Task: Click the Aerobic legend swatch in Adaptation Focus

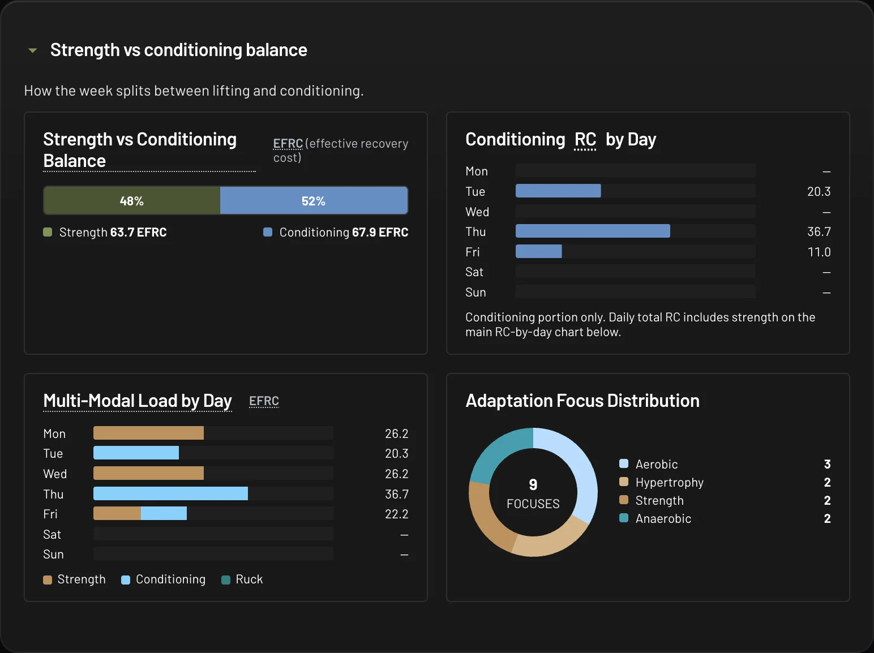Action: [624, 464]
